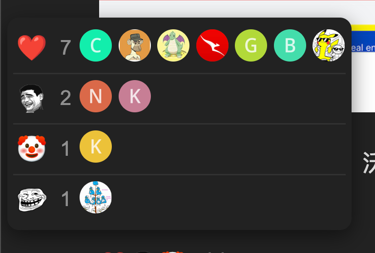Click the heart reaction count 7
Image resolution: width=375 pixels, height=253 pixels.
tap(65, 47)
